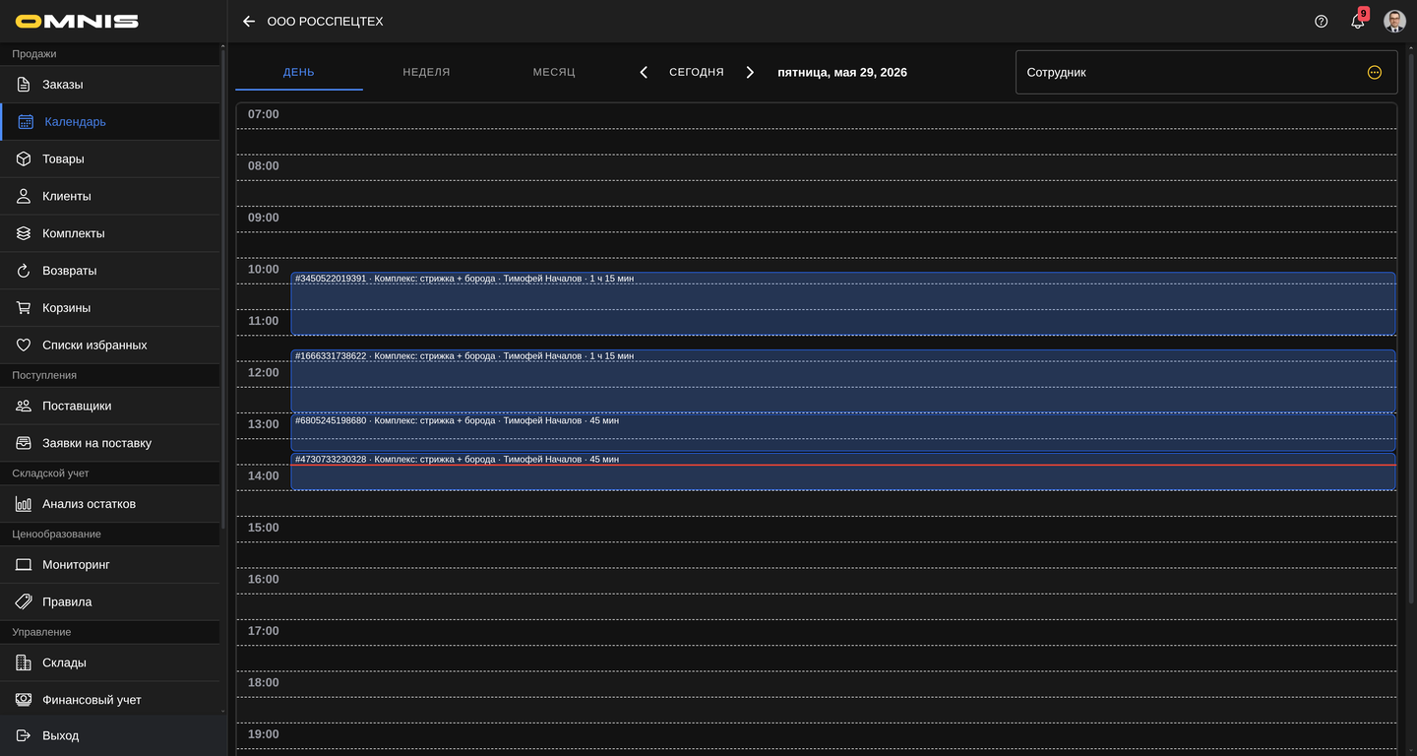Open the Корзины section
The height and width of the screenshot is (756, 1417).
[x=110, y=308]
